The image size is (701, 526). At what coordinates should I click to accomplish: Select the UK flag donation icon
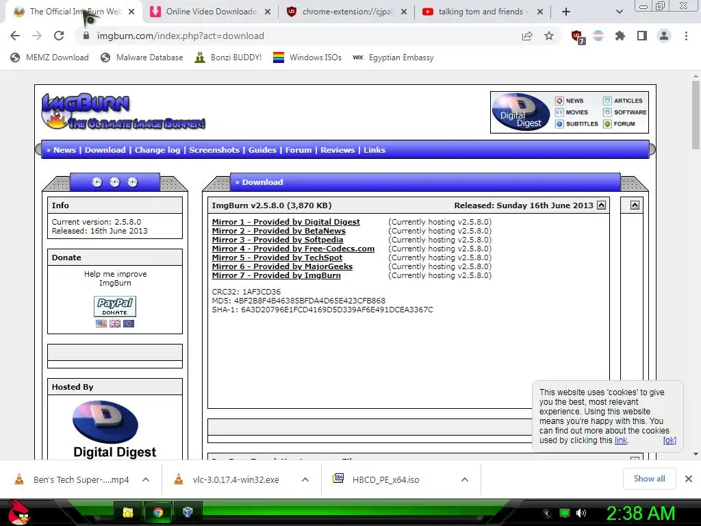(x=115, y=323)
